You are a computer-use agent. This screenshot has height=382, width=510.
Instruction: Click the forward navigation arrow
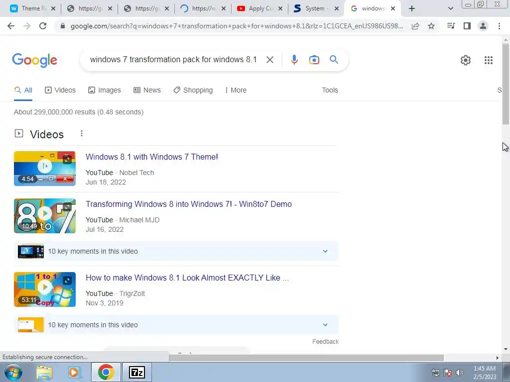[x=27, y=26]
